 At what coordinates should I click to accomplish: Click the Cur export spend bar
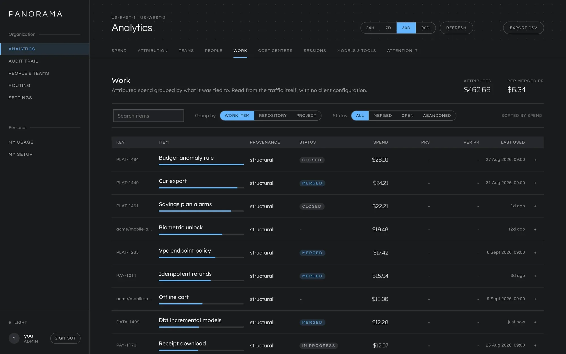[x=201, y=187]
